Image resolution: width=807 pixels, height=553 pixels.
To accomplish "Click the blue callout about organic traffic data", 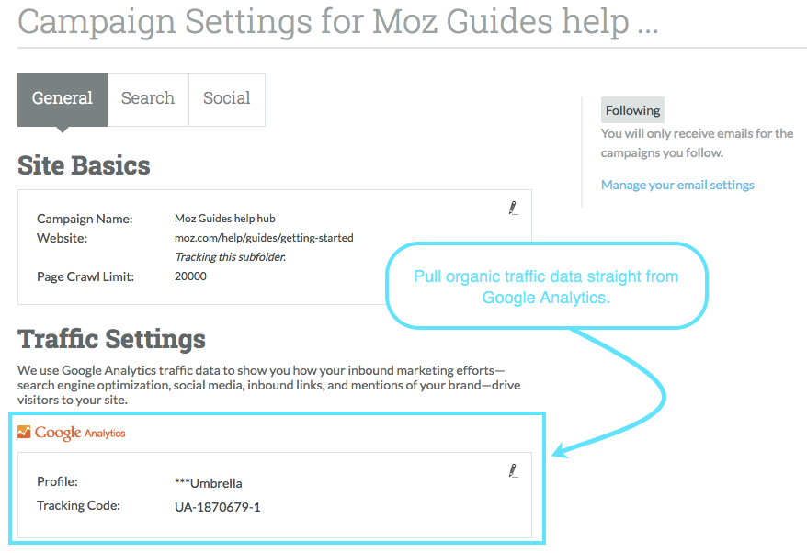I will coord(546,287).
